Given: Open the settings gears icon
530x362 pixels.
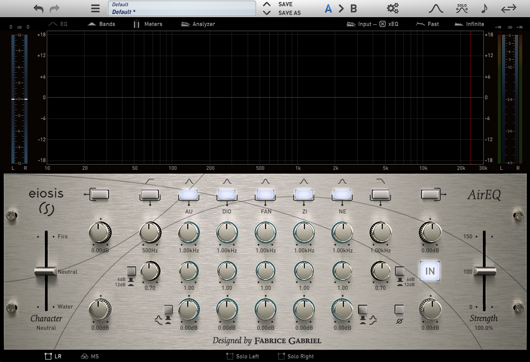Looking at the screenshot, I should pos(393,8).
